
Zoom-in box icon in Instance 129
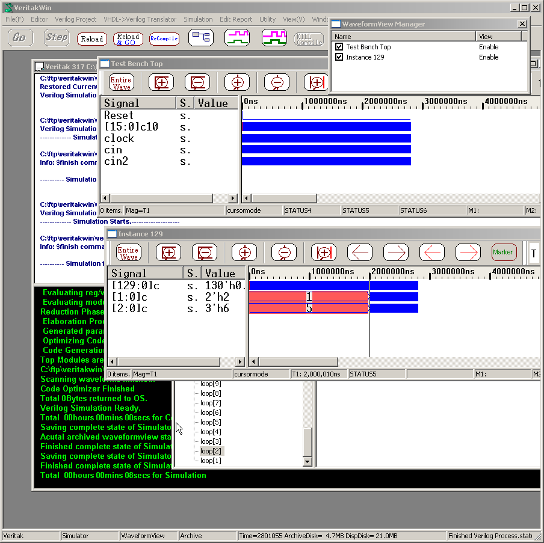(168, 253)
